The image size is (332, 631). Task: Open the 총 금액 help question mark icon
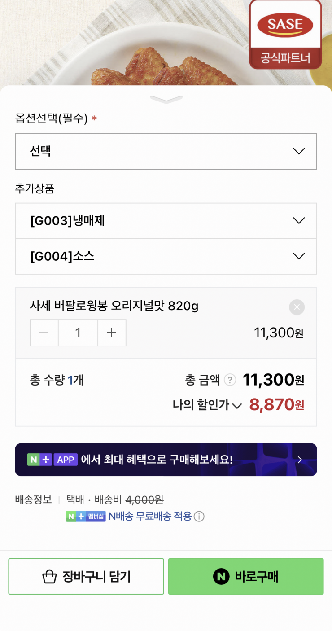click(x=230, y=380)
